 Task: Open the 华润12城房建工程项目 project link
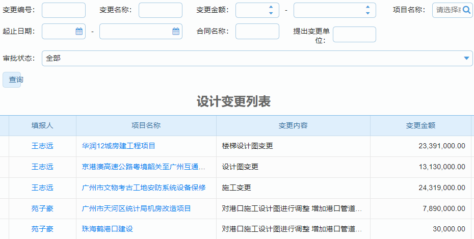point(118,146)
